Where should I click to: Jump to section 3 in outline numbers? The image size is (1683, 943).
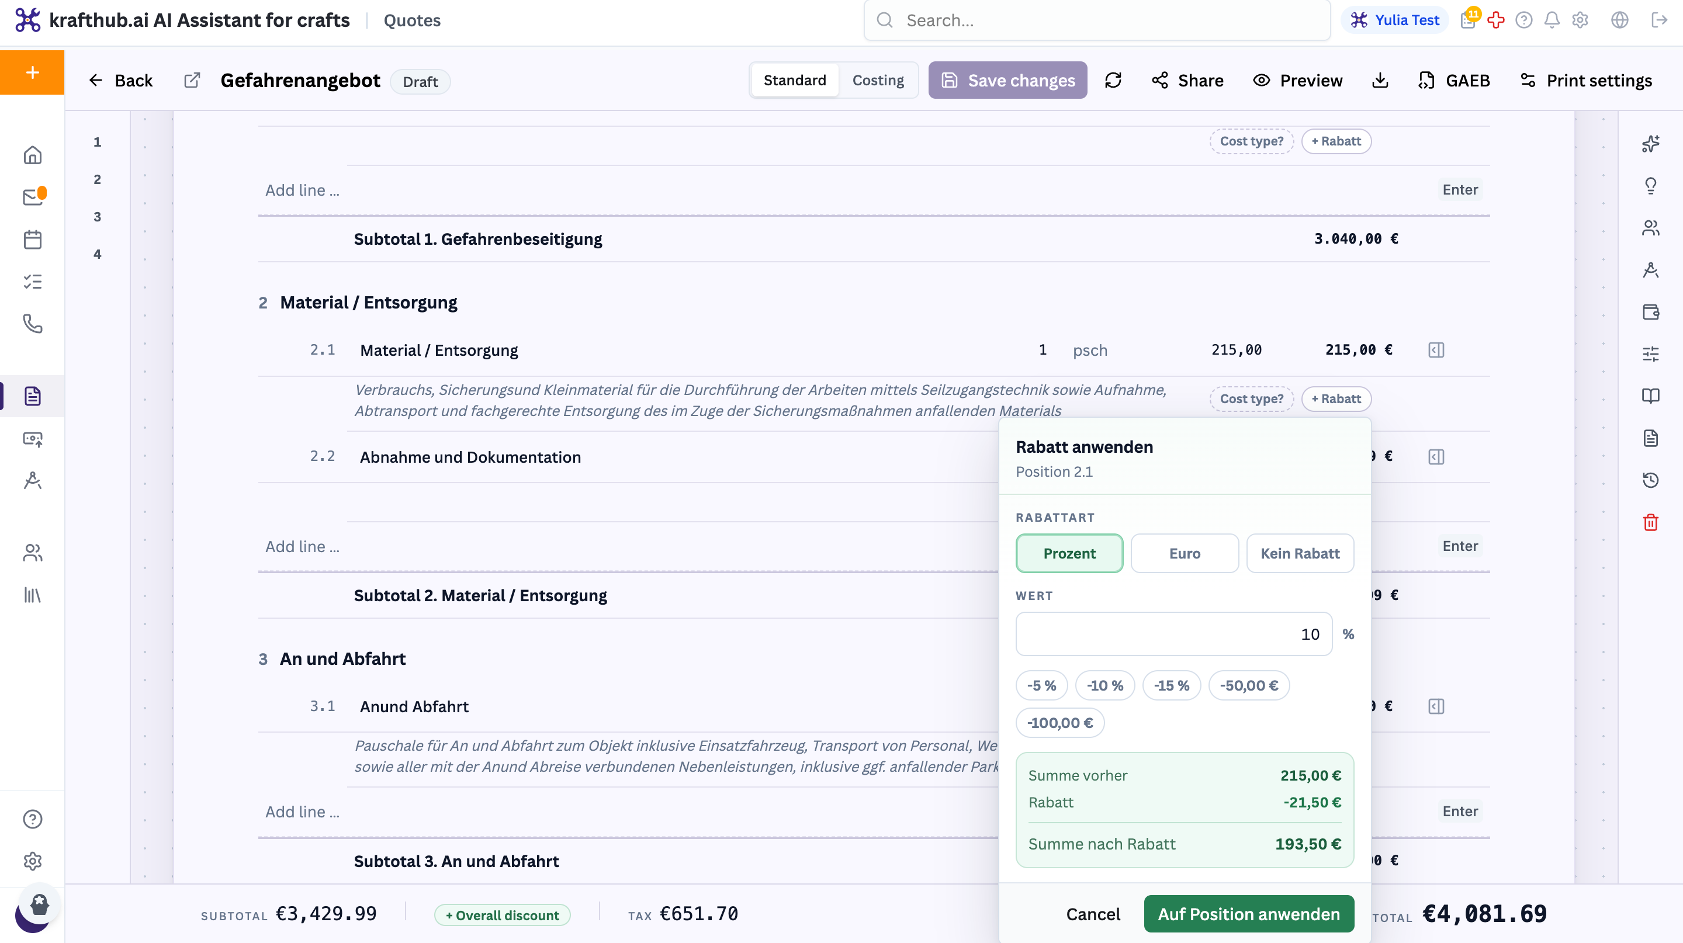tap(98, 216)
